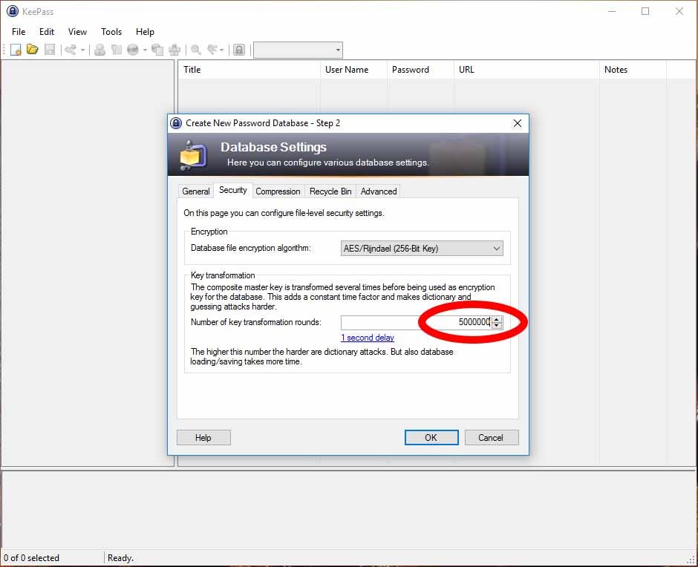Click the 'Encryption' group label
The height and width of the screenshot is (567, 698).
pos(209,232)
